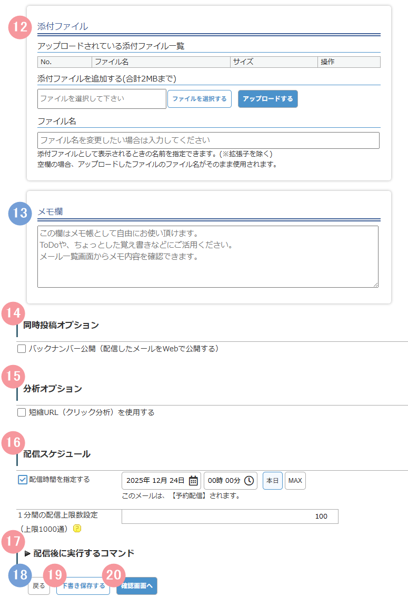Save draft with 下書き保存する button
This screenshot has width=408, height=608.
(x=83, y=586)
